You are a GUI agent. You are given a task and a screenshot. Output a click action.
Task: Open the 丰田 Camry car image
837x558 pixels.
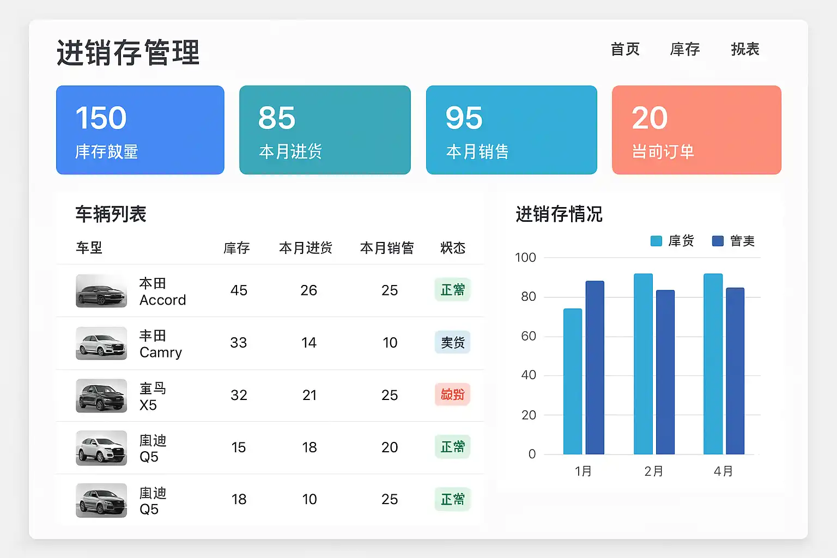[101, 343]
